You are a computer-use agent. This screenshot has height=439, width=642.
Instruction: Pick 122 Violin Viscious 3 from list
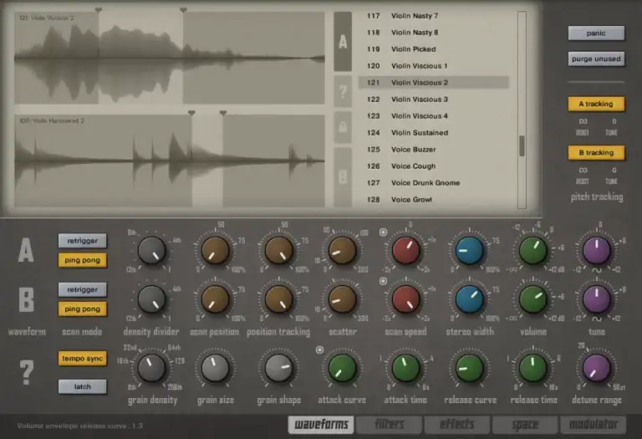(x=434, y=100)
